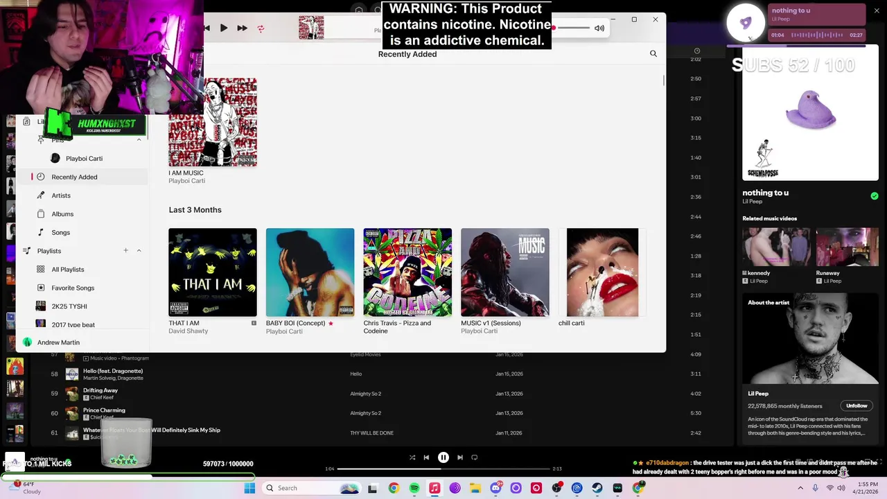The height and width of the screenshot is (499, 887).
Task: Unfollow Lil Peep in Spotify panel
Action: tap(857, 405)
